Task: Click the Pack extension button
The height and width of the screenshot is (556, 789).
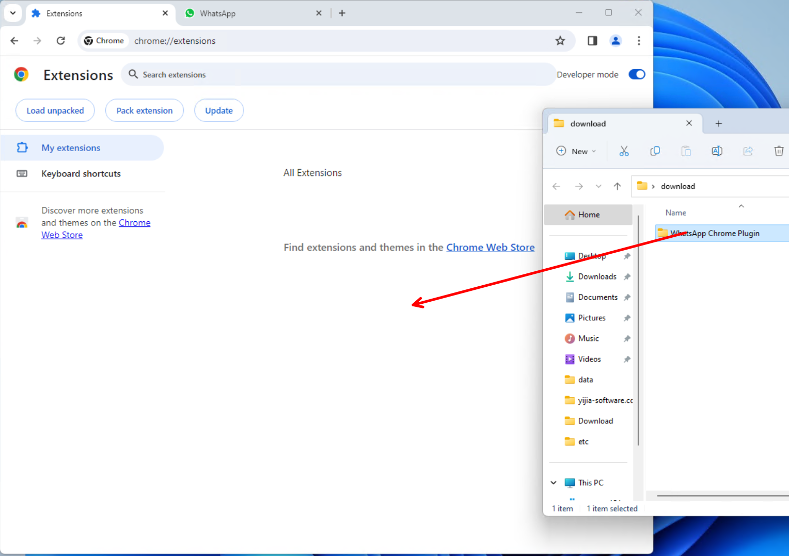Action: [x=145, y=110]
